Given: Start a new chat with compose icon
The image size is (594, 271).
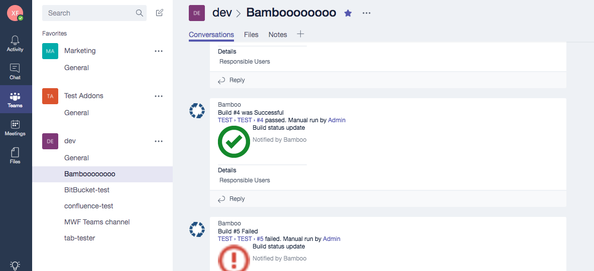Looking at the screenshot, I should (x=160, y=13).
